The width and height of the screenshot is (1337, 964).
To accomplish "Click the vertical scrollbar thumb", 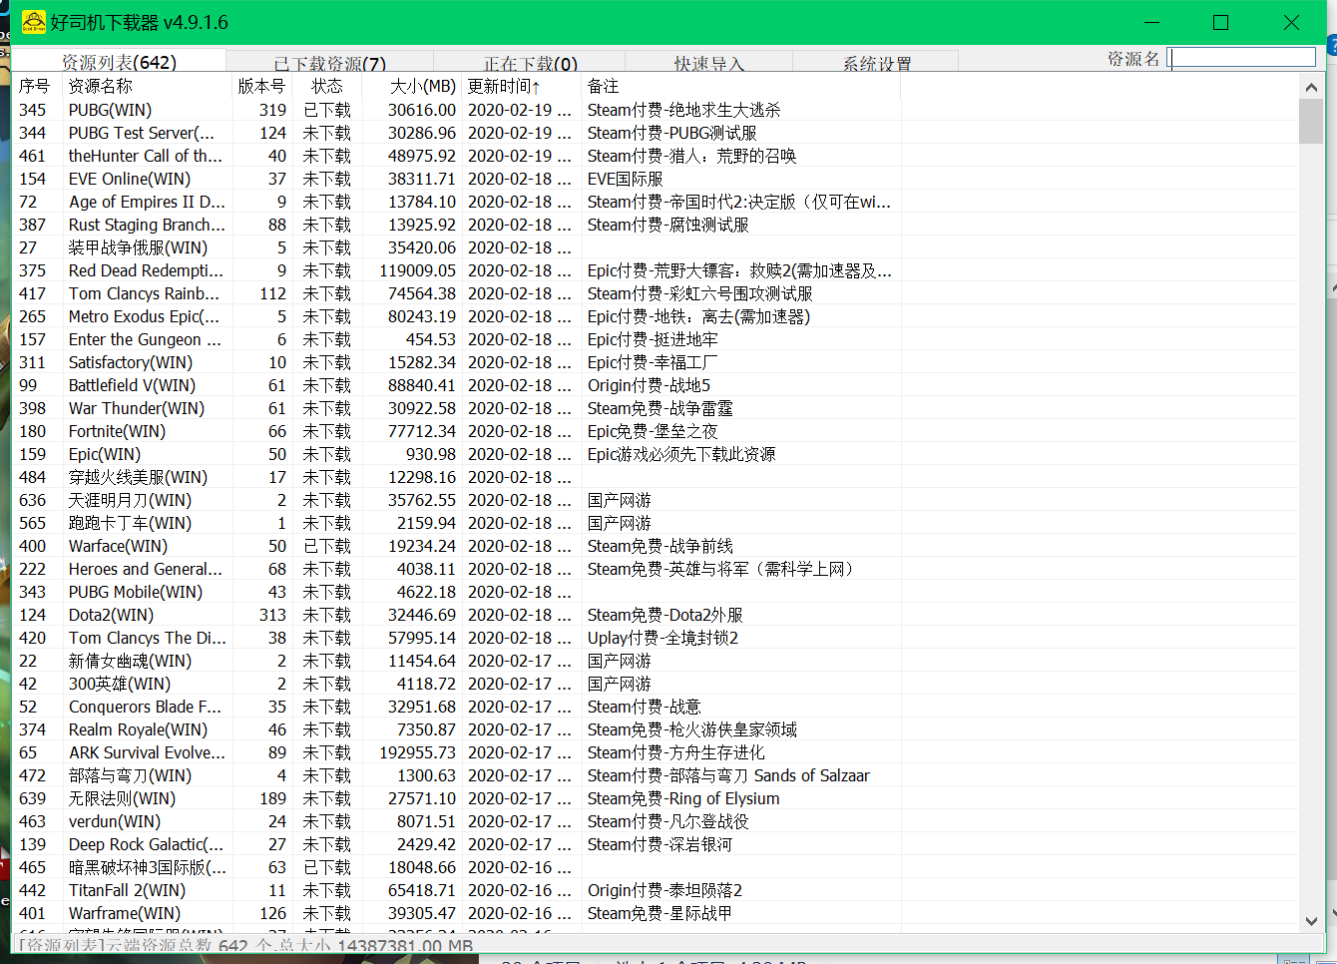I will (1311, 121).
